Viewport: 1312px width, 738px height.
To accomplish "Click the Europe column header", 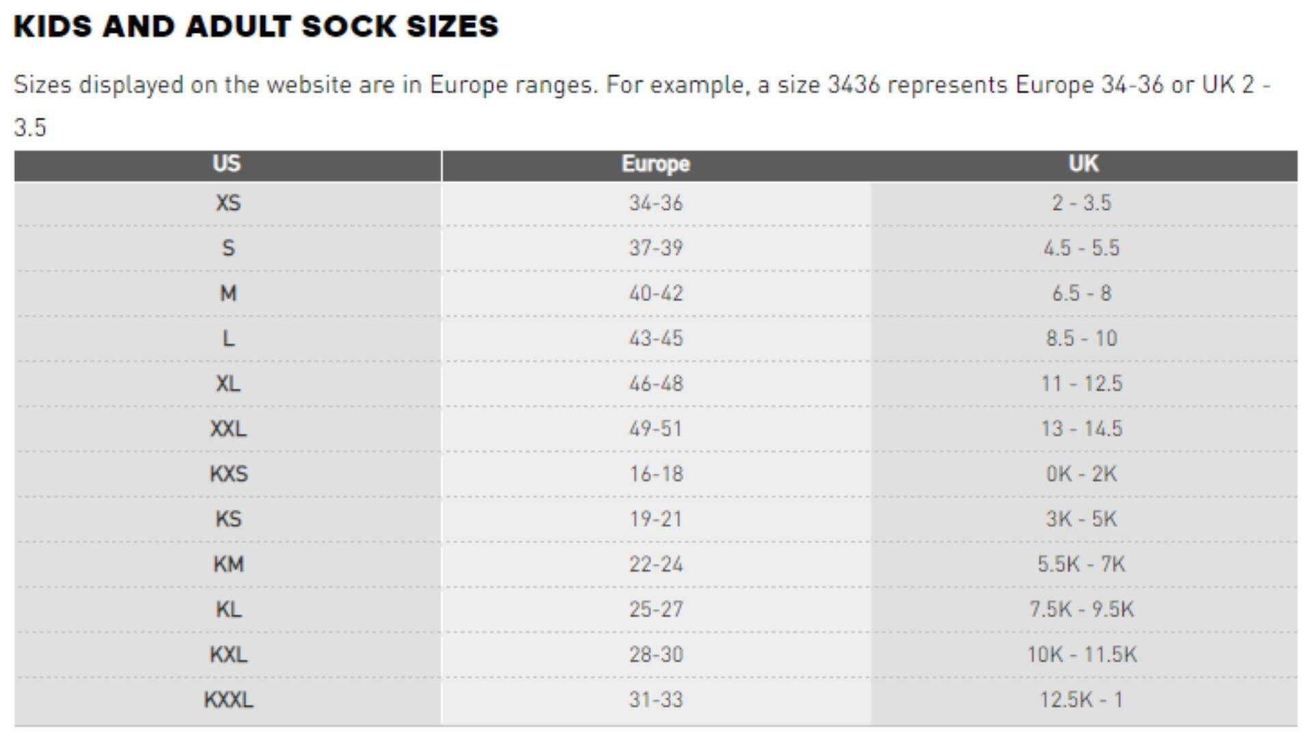I will [x=655, y=164].
